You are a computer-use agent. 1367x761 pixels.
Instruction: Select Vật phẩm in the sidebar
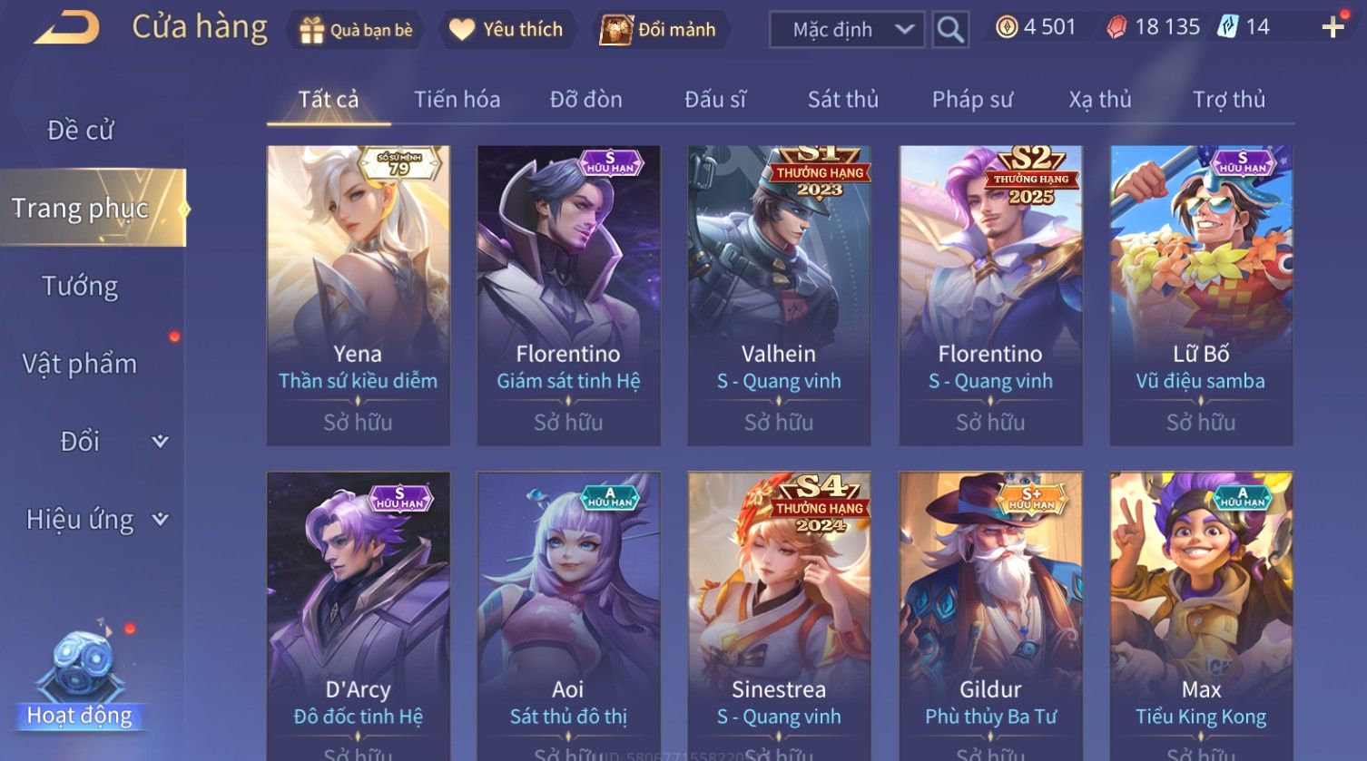(80, 364)
